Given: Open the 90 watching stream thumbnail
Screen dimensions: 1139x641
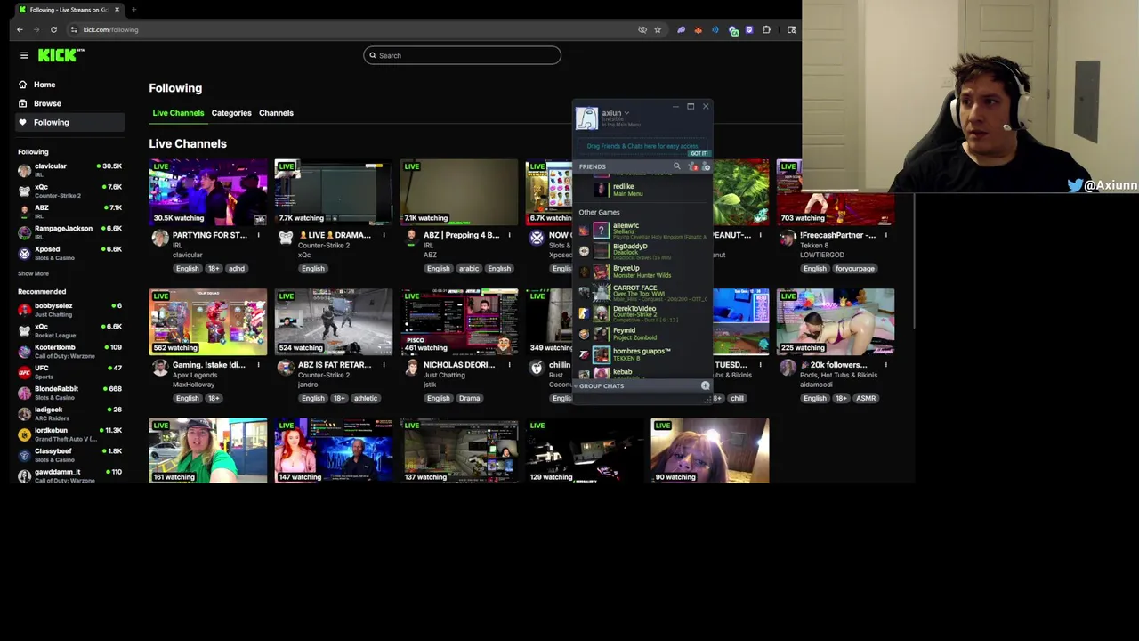Looking at the screenshot, I should tap(709, 450).
